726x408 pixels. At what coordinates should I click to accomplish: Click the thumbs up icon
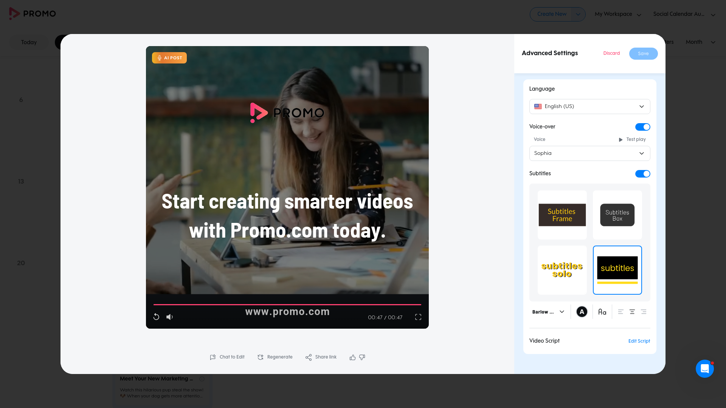coord(352,357)
